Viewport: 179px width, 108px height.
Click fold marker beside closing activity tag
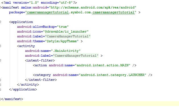1,84
